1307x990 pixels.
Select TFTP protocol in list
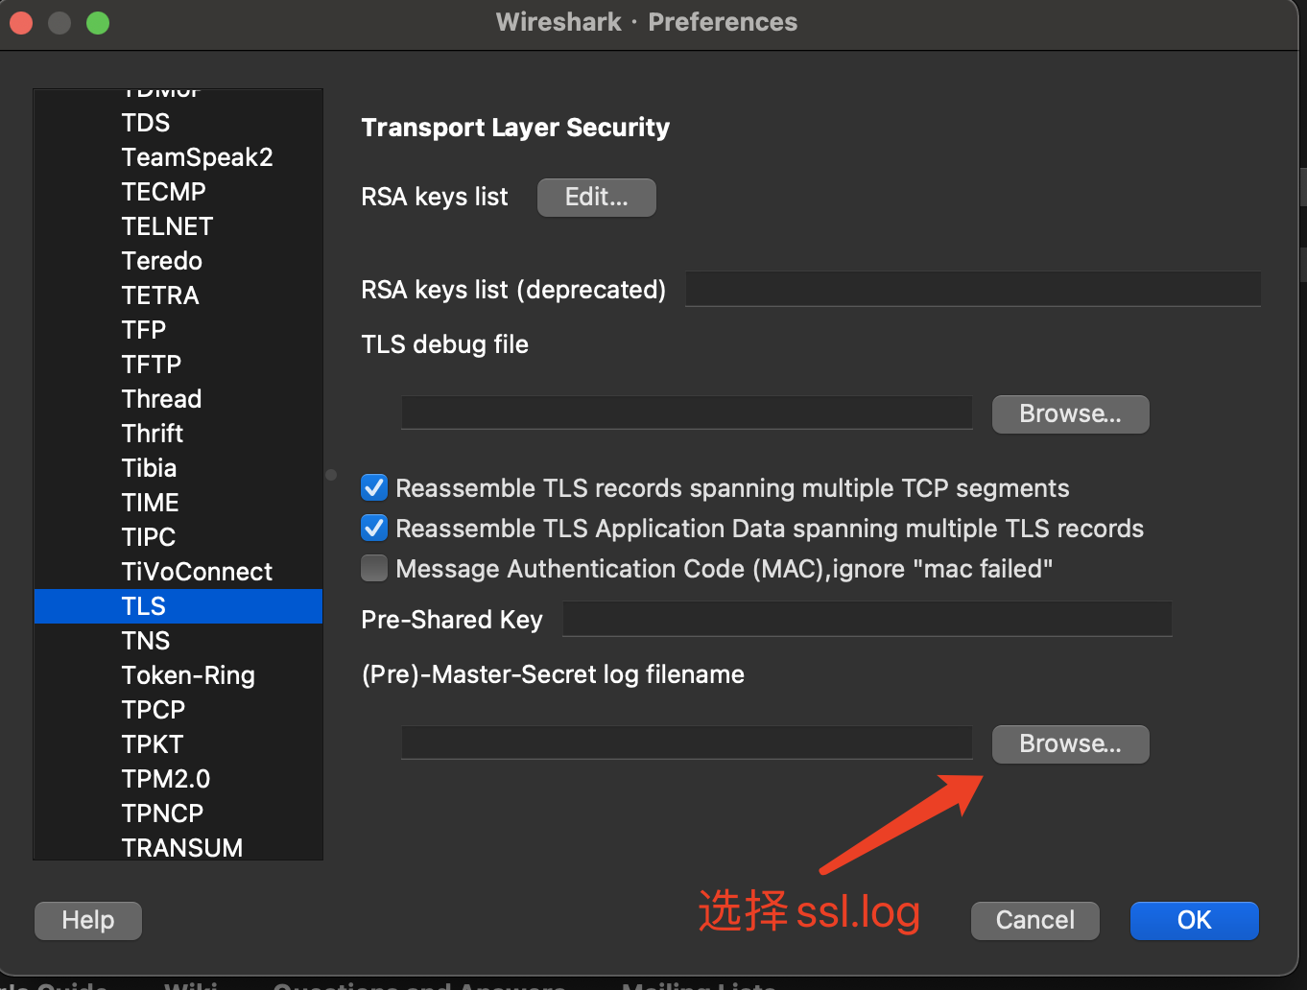(152, 365)
